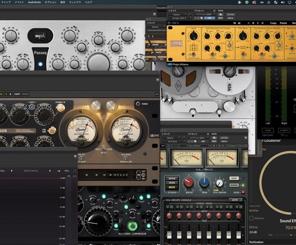
Task: Open the AudioSuite menu
Action: click(x=34, y=2)
